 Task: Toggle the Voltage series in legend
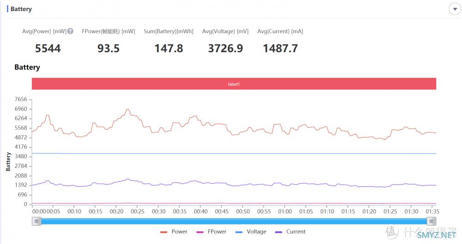coord(251,232)
